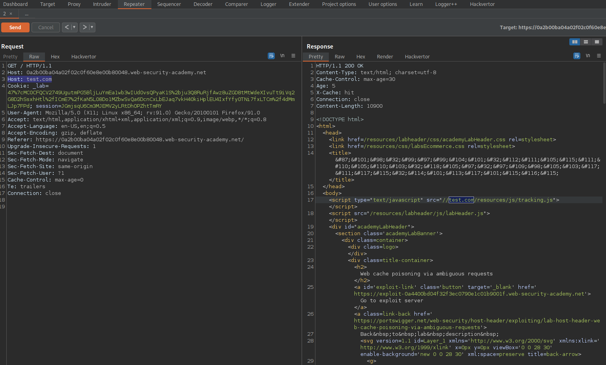Screen dimensions: 606x365
Task: Open the Learn tab
Action: pyautogui.click(x=416, y=4)
